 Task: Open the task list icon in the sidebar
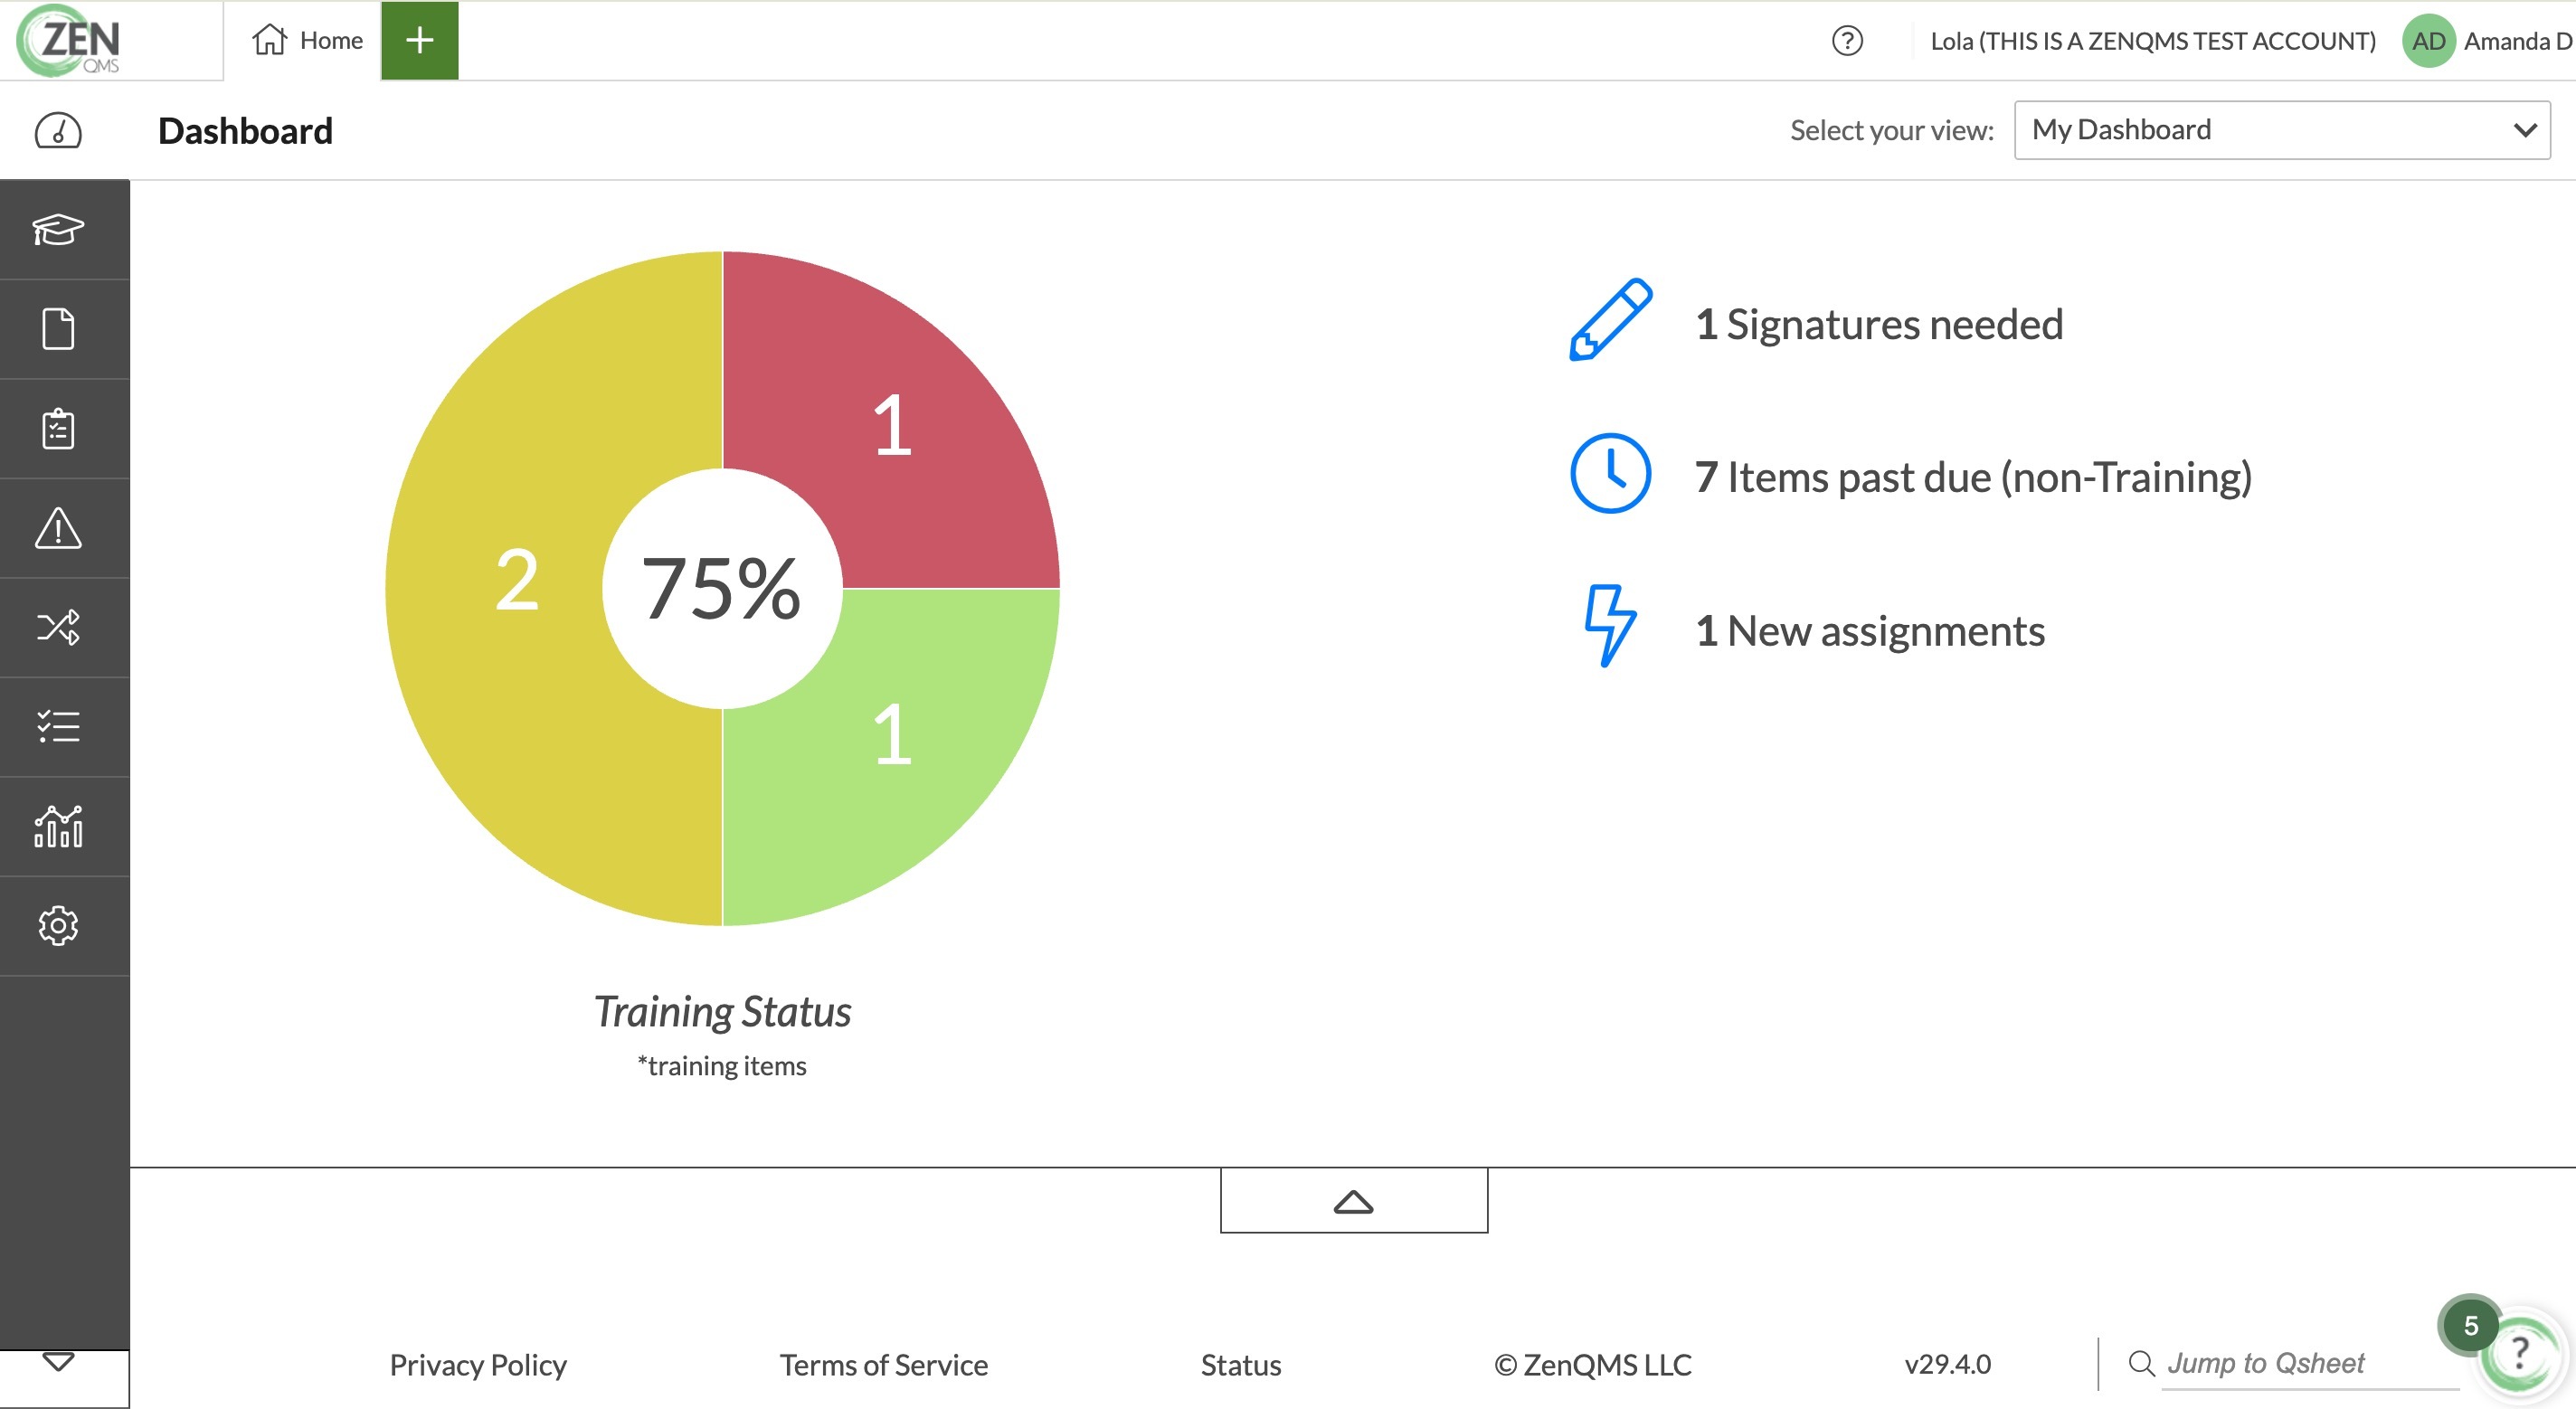coord(60,727)
